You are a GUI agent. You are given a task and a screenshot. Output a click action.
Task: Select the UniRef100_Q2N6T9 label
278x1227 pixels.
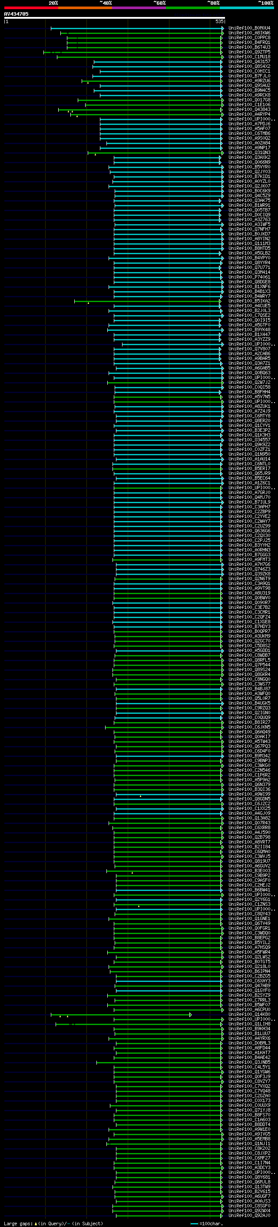249,578
